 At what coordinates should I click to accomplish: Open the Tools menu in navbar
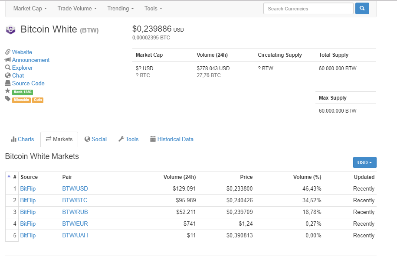coord(153,9)
